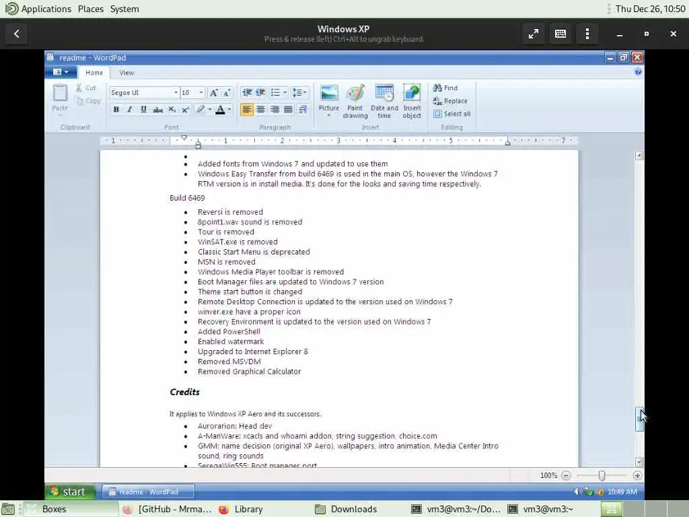This screenshot has height=517, width=689.
Task: Apply text highlight color
Action: coord(201,110)
